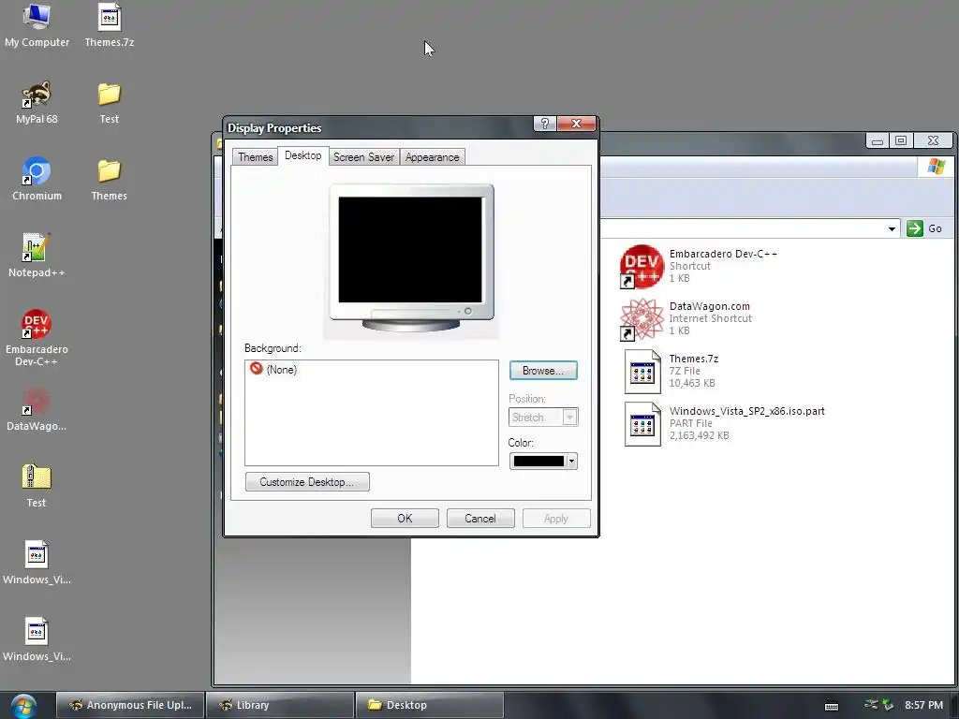Expand the background Color dropdown arrow
The width and height of the screenshot is (959, 719).
571,461
